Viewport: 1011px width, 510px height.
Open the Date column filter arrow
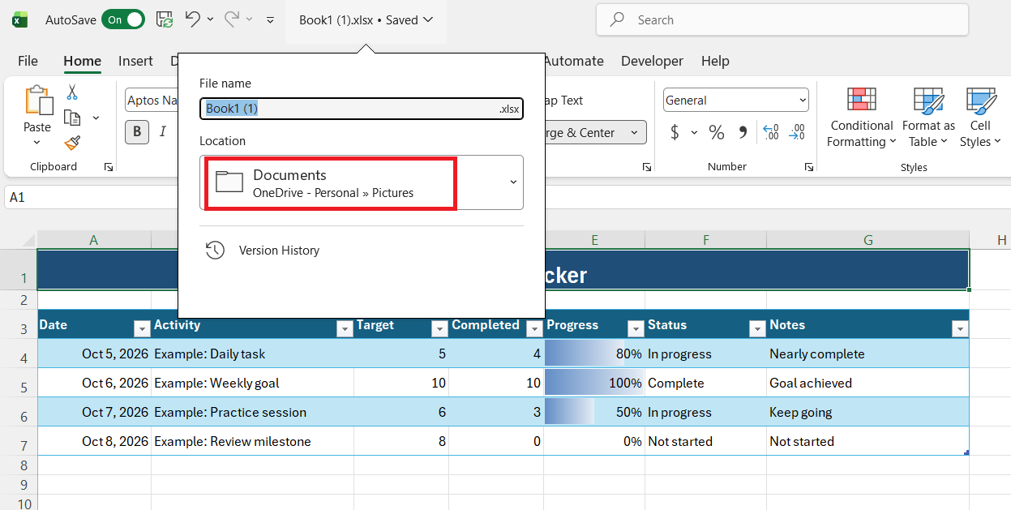click(141, 328)
